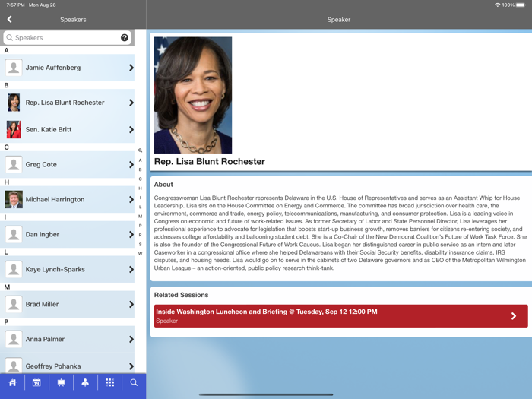Image resolution: width=532 pixels, height=399 pixels.
Task: Select speaker Greg Cote
Action: coord(67,165)
